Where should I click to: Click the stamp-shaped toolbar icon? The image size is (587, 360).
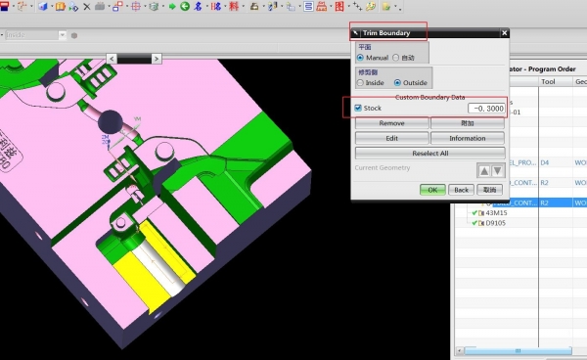coord(254,6)
